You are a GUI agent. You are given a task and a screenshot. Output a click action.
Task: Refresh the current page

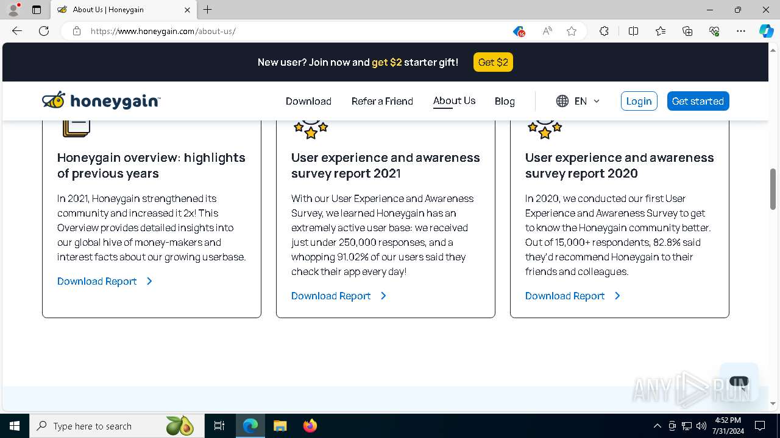(44, 31)
